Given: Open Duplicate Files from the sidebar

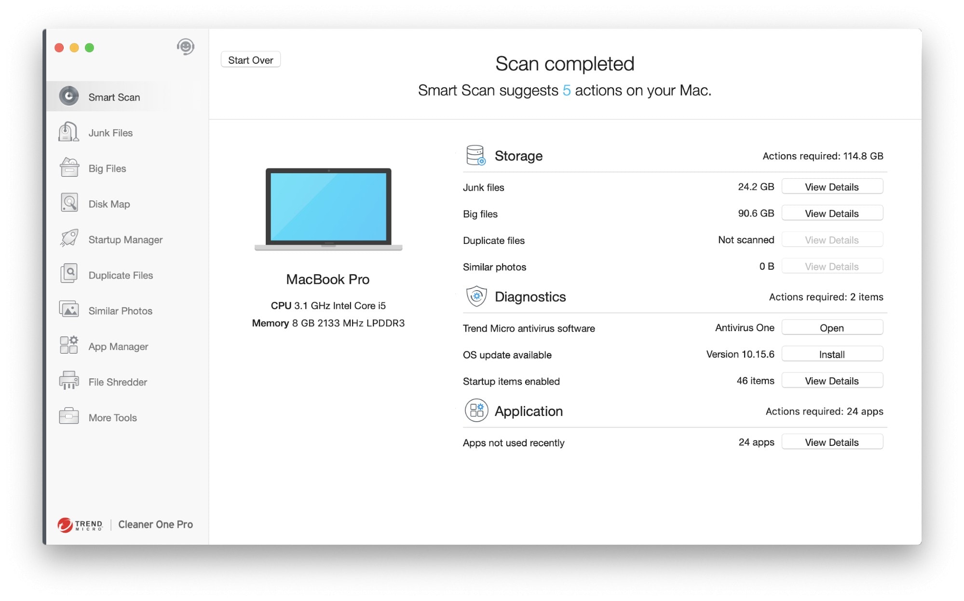Looking at the screenshot, I should [x=121, y=275].
